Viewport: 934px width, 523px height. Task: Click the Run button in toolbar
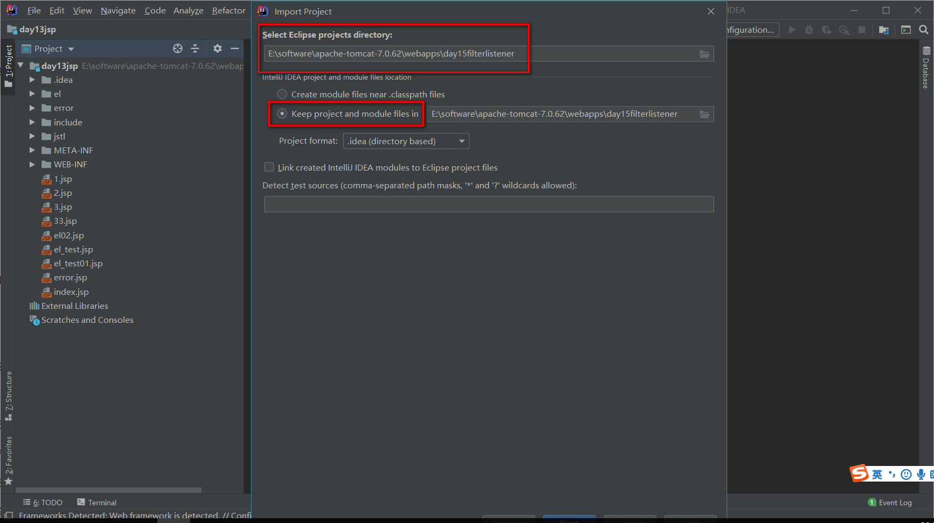pos(792,30)
